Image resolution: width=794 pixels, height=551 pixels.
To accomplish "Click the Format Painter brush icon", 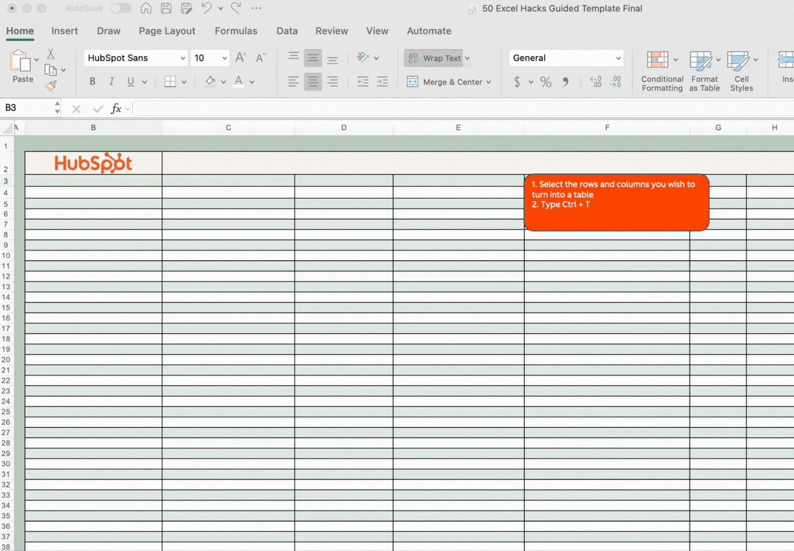I will pyautogui.click(x=51, y=86).
